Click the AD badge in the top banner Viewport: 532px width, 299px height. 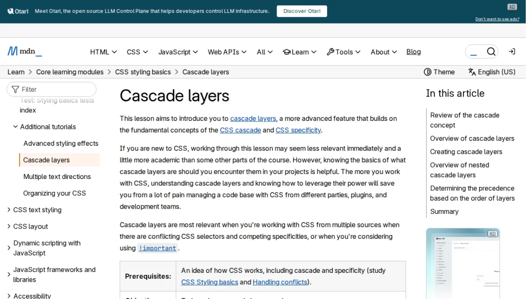512,7
